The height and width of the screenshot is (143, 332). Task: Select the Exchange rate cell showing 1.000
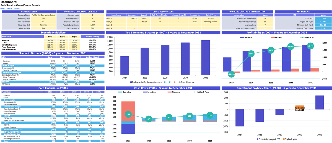[92, 22]
